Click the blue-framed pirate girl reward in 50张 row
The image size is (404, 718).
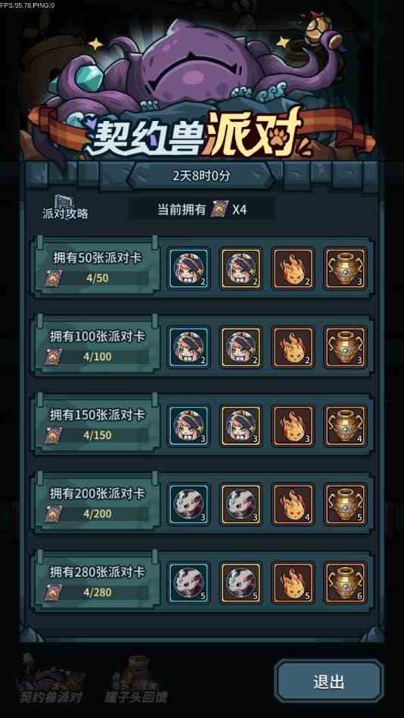click(x=189, y=269)
